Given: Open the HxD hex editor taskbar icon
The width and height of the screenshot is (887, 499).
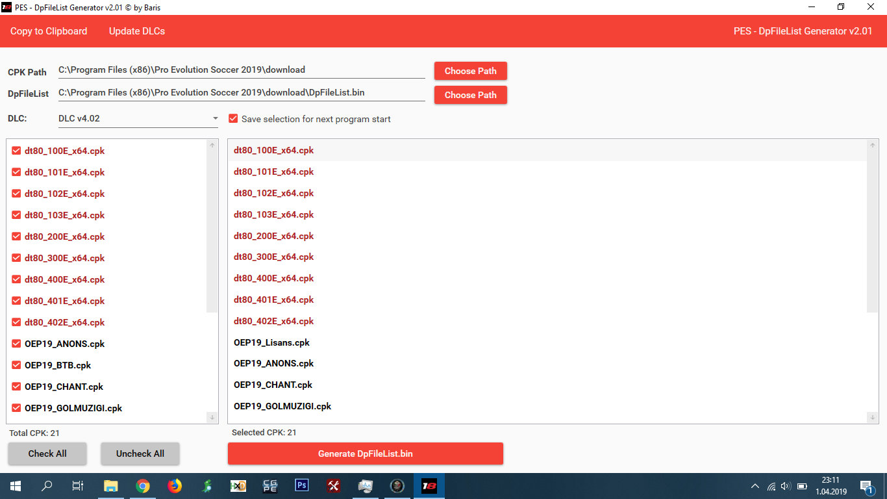Looking at the screenshot, I should (x=238, y=485).
